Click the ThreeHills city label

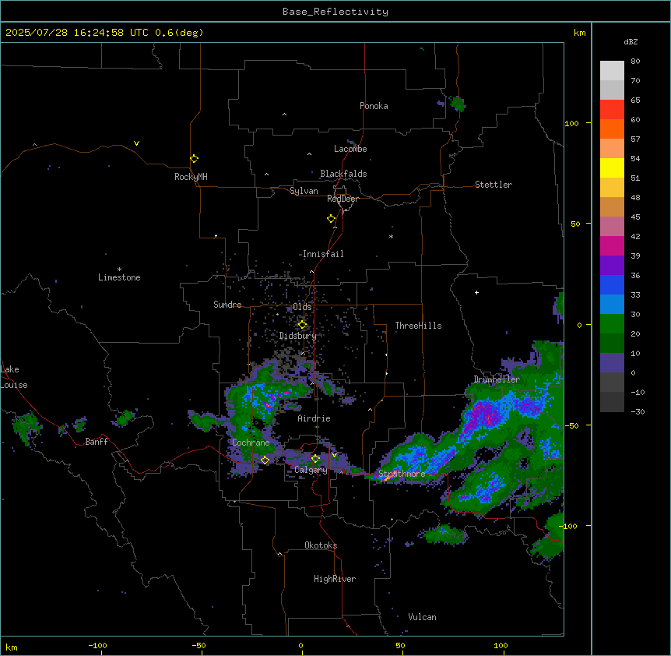[418, 326]
